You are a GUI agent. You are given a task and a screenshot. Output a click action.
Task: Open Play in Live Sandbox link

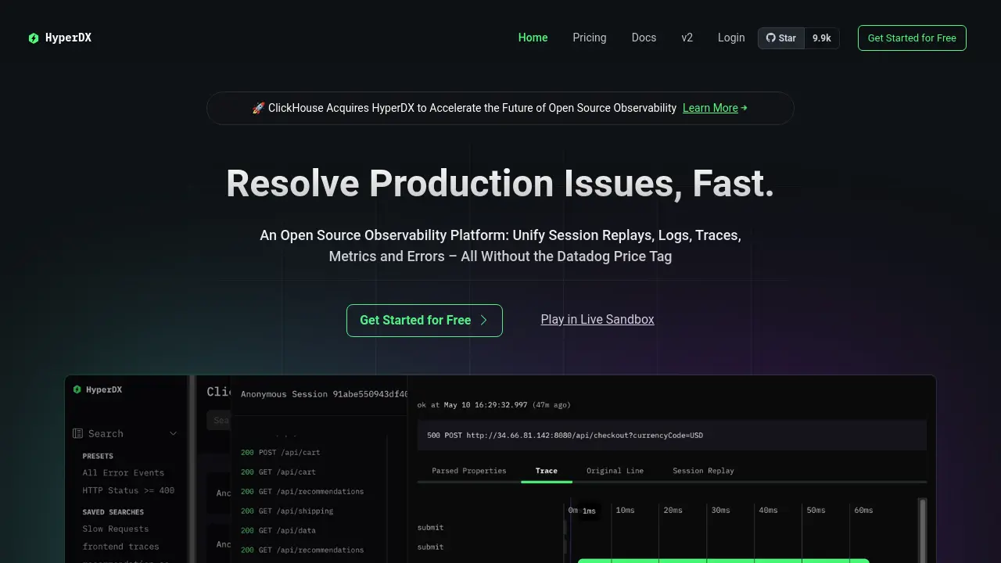[597, 319]
